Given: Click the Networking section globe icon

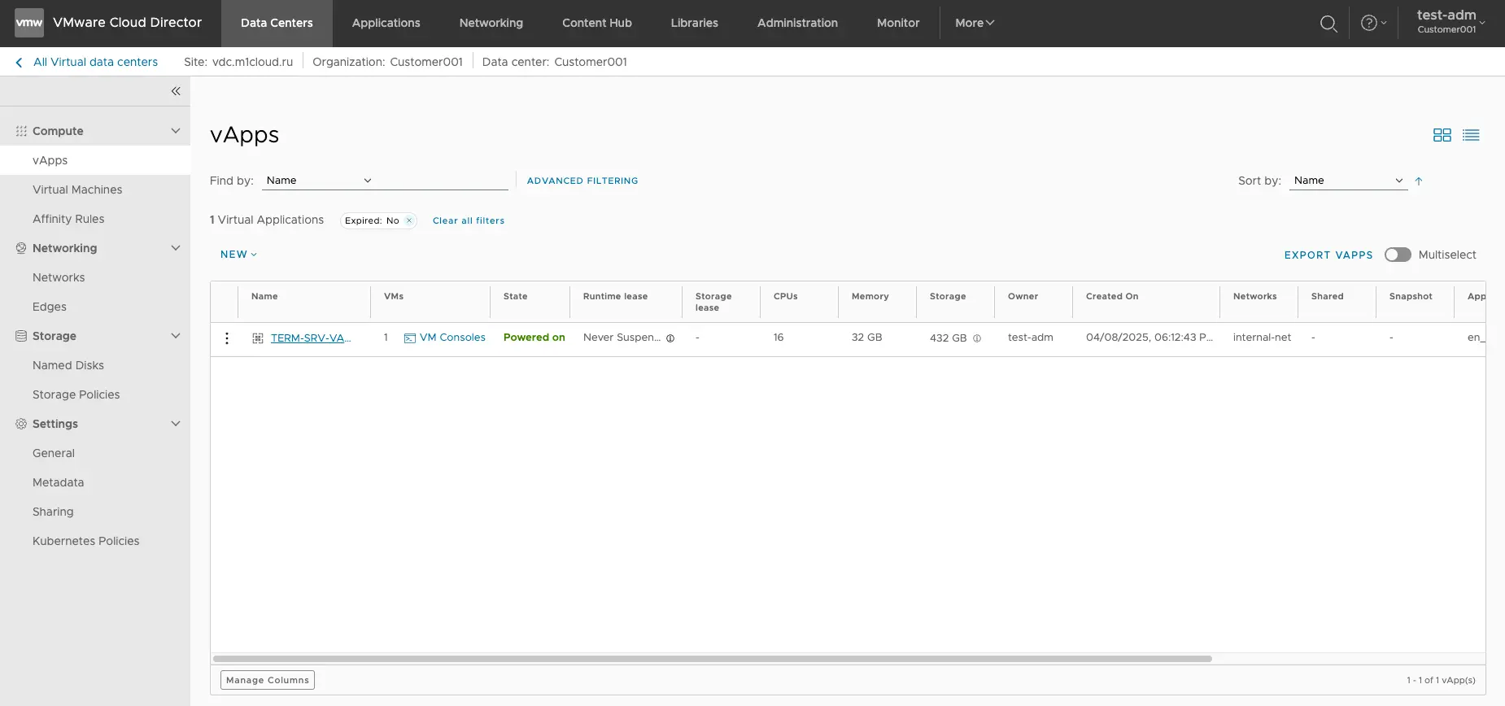Looking at the screenshot, I should tap(21, 248).
